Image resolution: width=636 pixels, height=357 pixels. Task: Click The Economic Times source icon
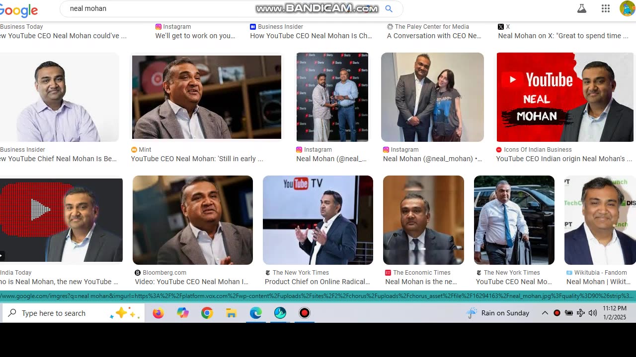pos(388,273)
